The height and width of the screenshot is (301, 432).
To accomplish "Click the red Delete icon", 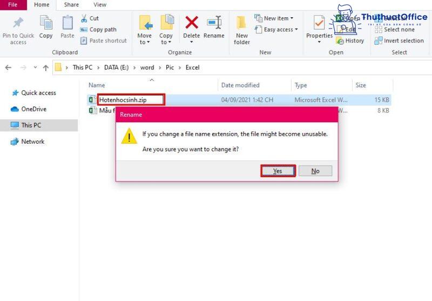I will pos(192,22).
